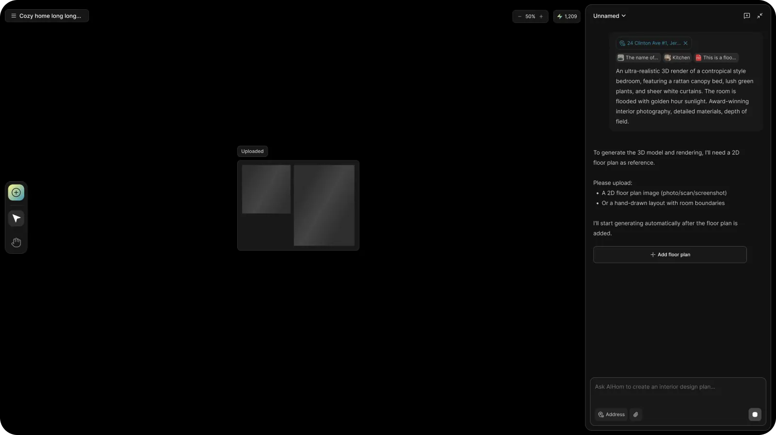Click the paperclip attach file icon

point(635,415)
